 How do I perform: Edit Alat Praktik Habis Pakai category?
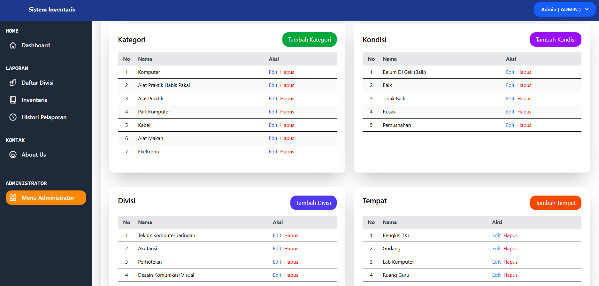273,85
